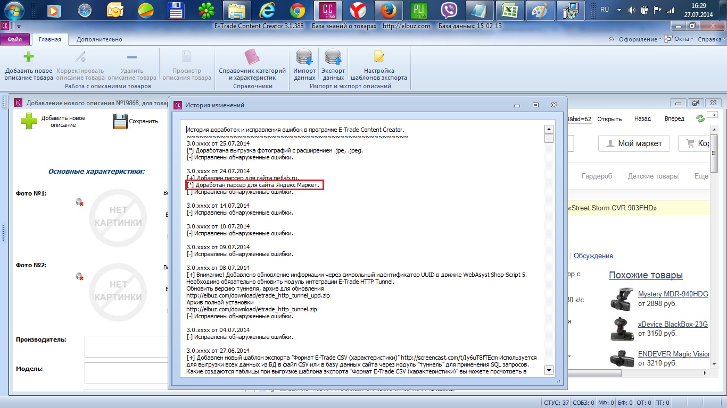Remove image icon next to Фото №1
This screenshot has width=727, height=408.
[80, 202]
